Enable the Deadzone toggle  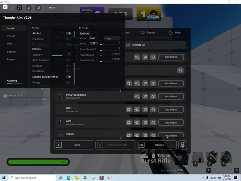pos(68,71)
